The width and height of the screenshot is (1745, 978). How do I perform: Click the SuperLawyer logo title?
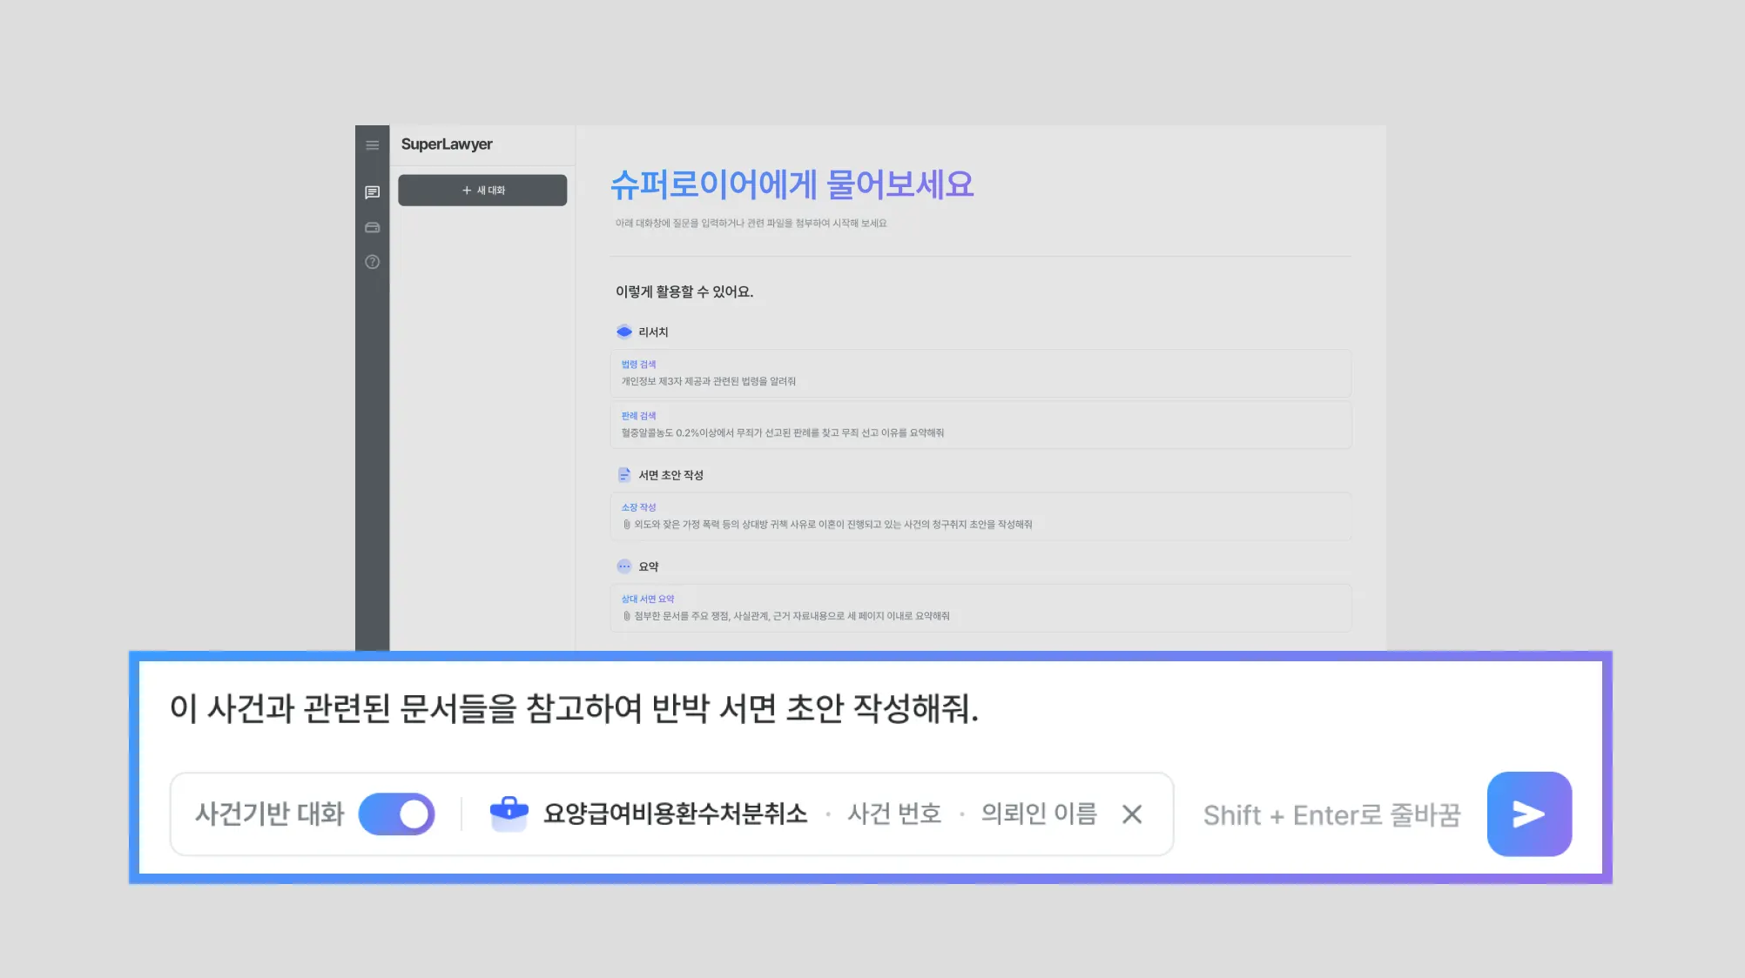point(447,144)
